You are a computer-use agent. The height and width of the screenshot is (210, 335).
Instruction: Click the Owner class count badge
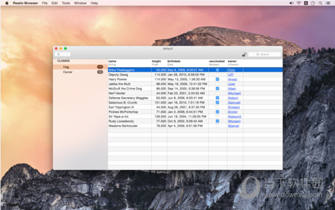click(x=100, y=72)
